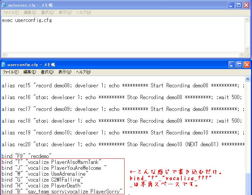Open 編集 menu in userconfig.cfg window
252x195 pixels.
point(30,72)
